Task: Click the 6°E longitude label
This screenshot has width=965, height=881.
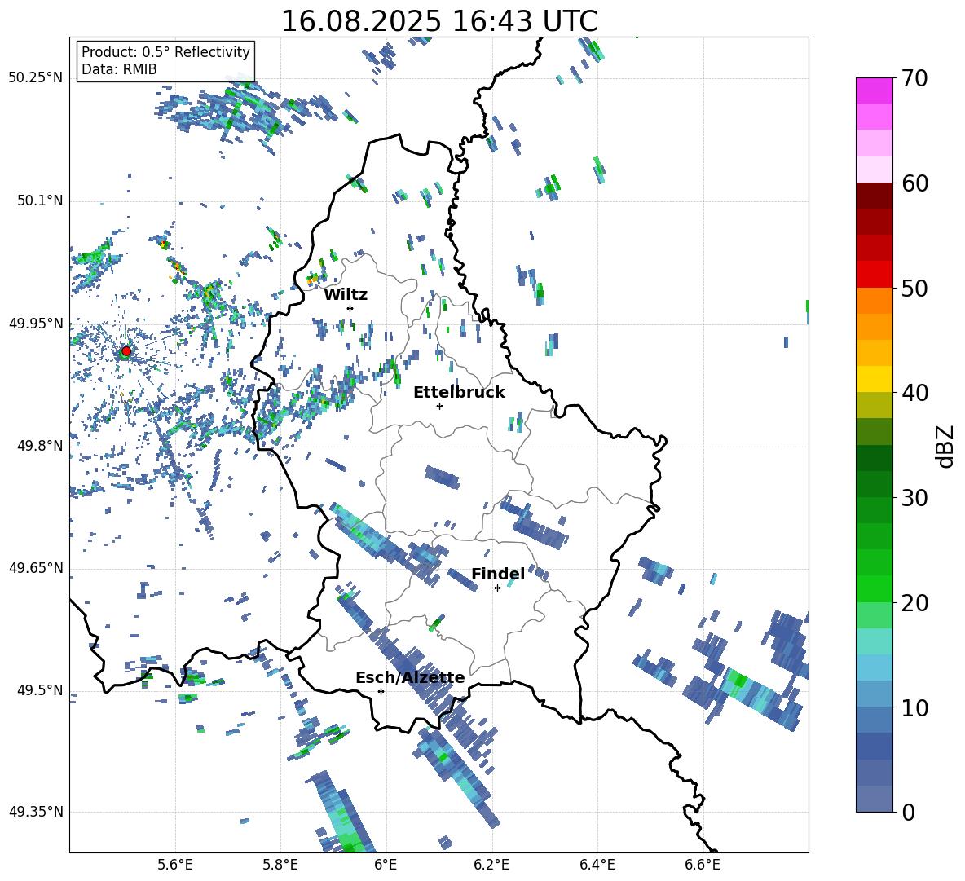Action: coord(386,865)
